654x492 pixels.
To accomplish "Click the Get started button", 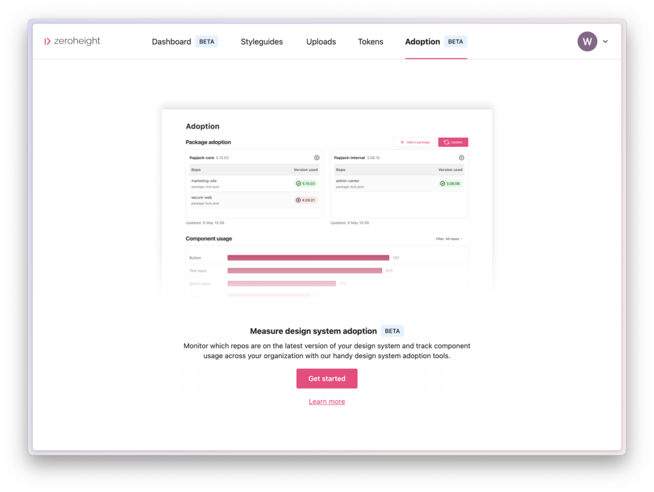I will [x=326, y=378].
